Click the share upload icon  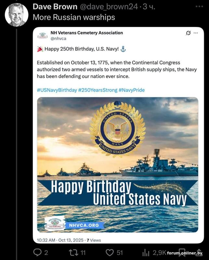[x=199, y=253]
